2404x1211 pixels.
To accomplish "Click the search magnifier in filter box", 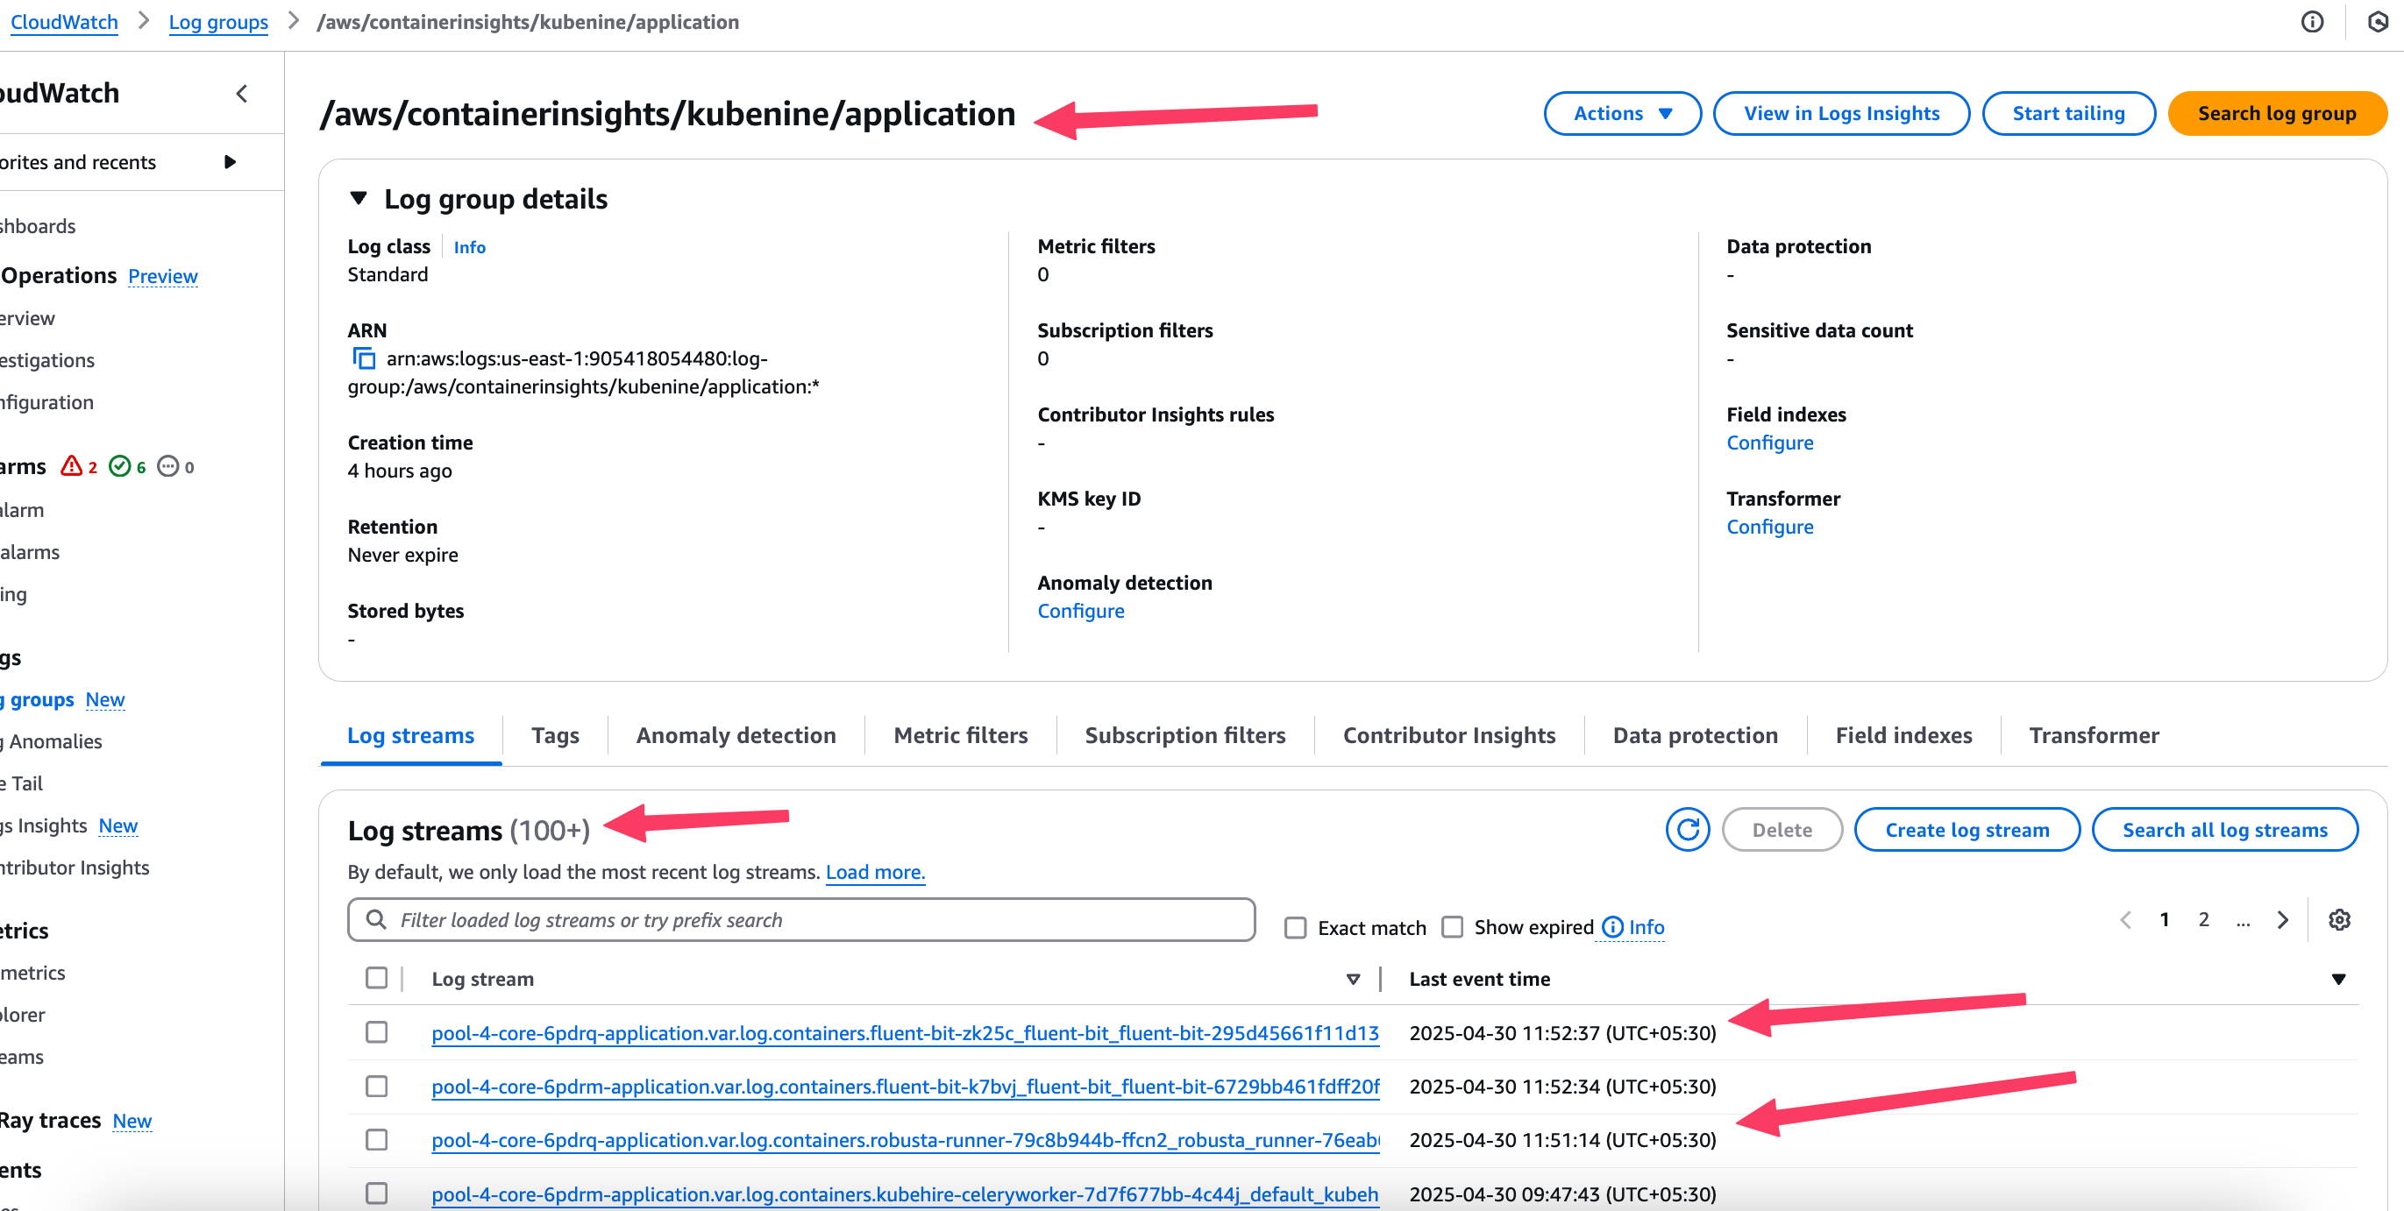I will coord(376,920).
